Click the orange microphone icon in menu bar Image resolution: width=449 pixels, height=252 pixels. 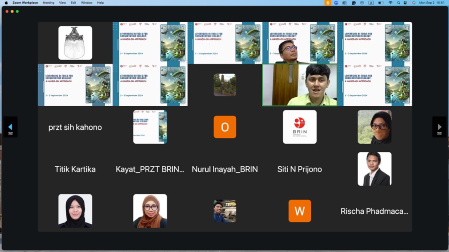coord(328,3)
